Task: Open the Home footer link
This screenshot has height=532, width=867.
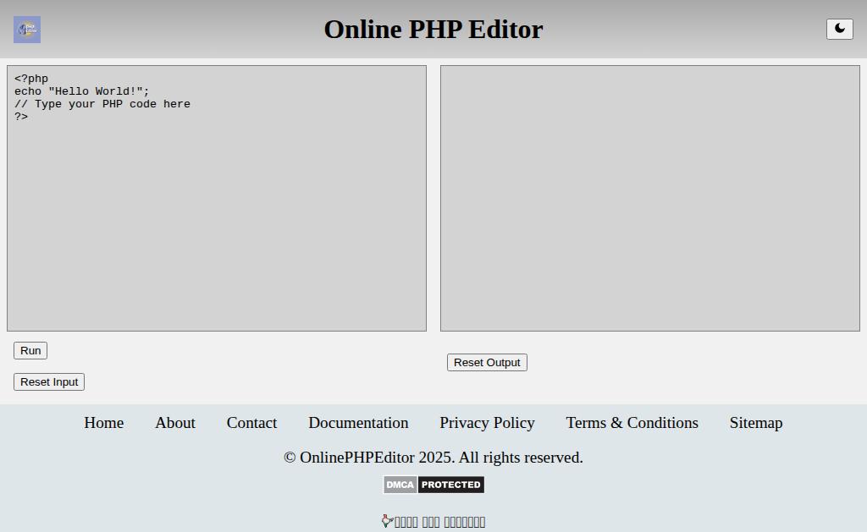Action: pos(104,423)
